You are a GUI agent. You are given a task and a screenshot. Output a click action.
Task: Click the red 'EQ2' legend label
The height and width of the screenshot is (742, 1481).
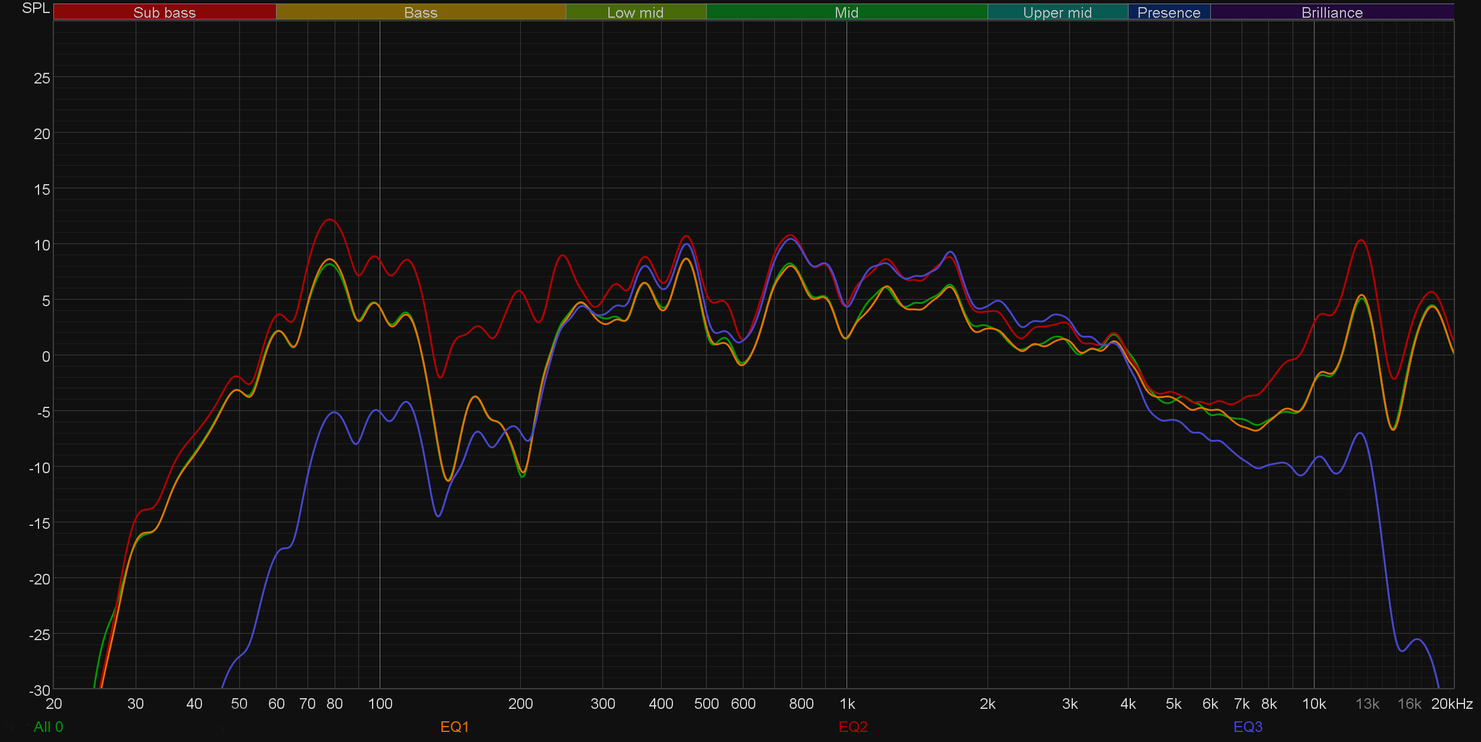[853, 727]
